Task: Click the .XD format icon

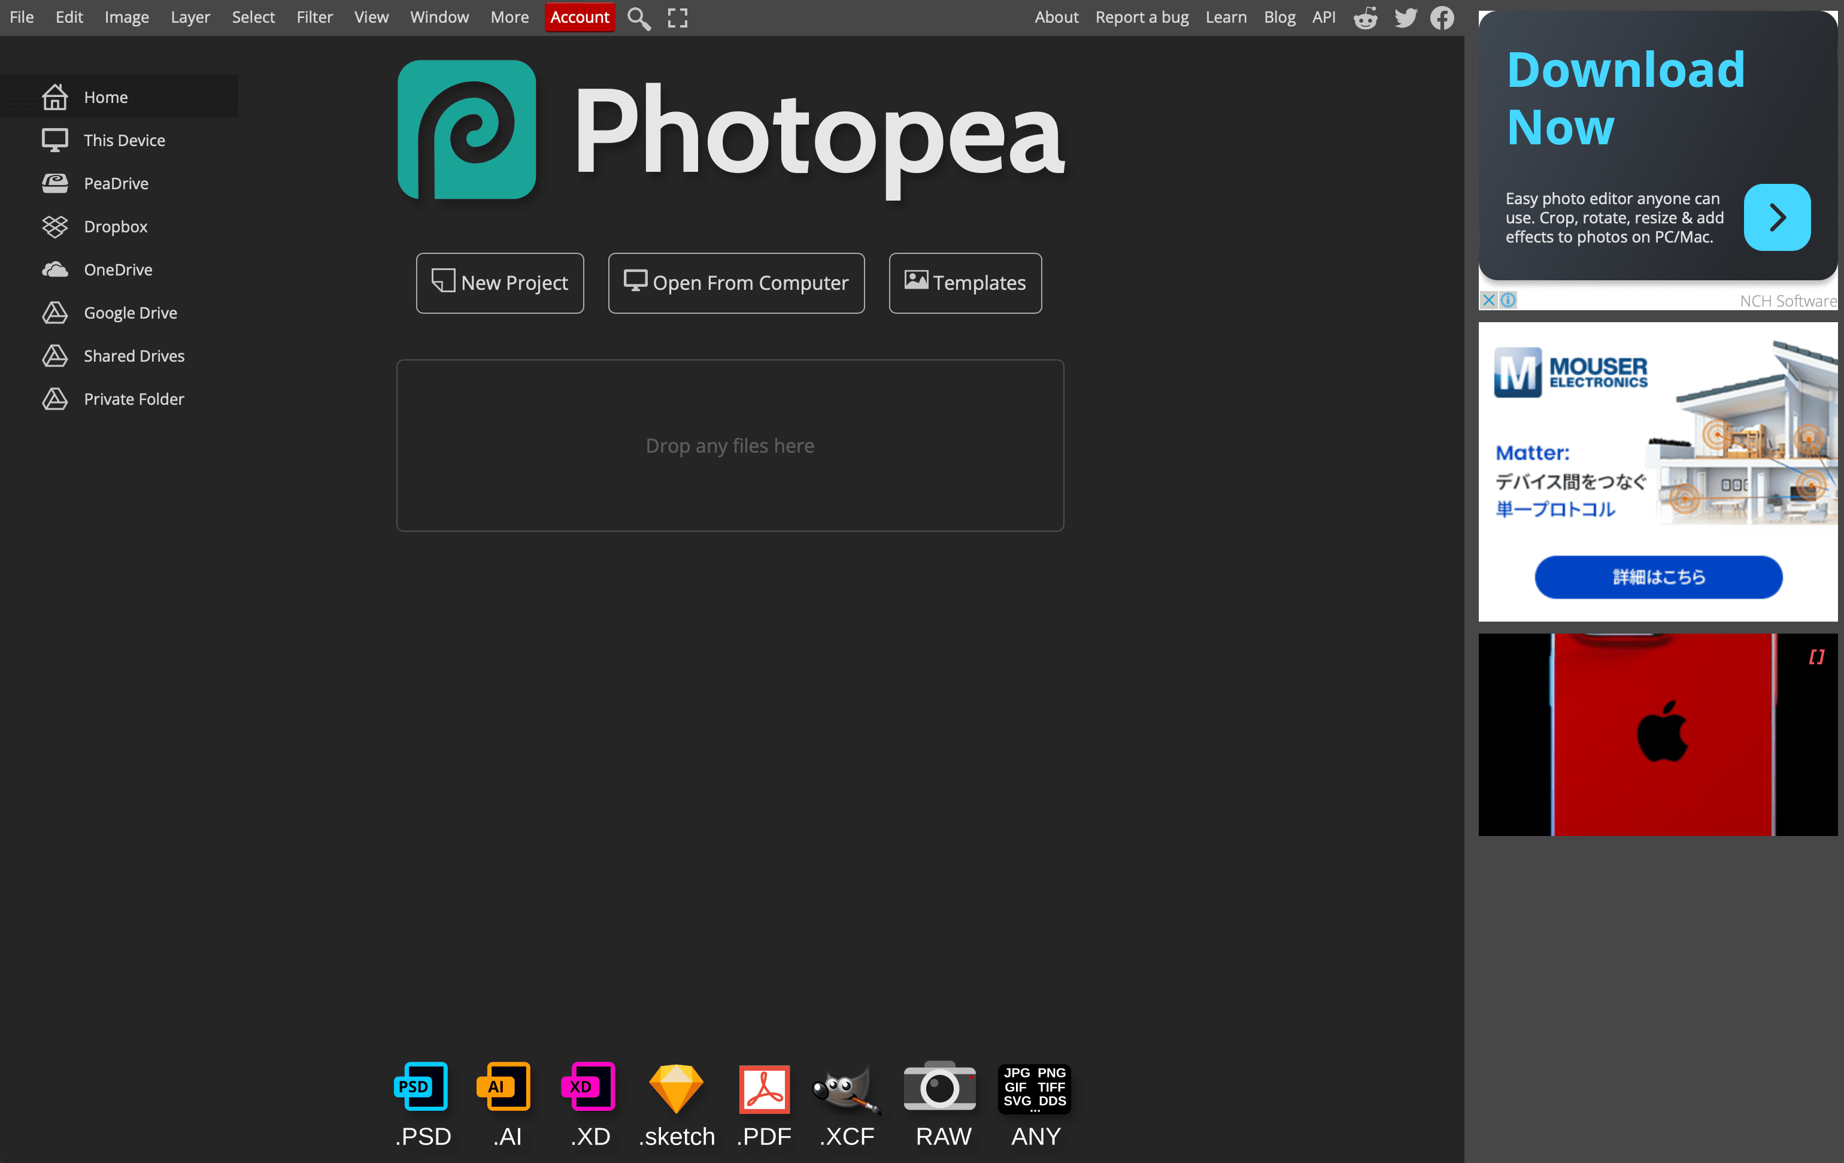Action: [x=588, y=1086]
